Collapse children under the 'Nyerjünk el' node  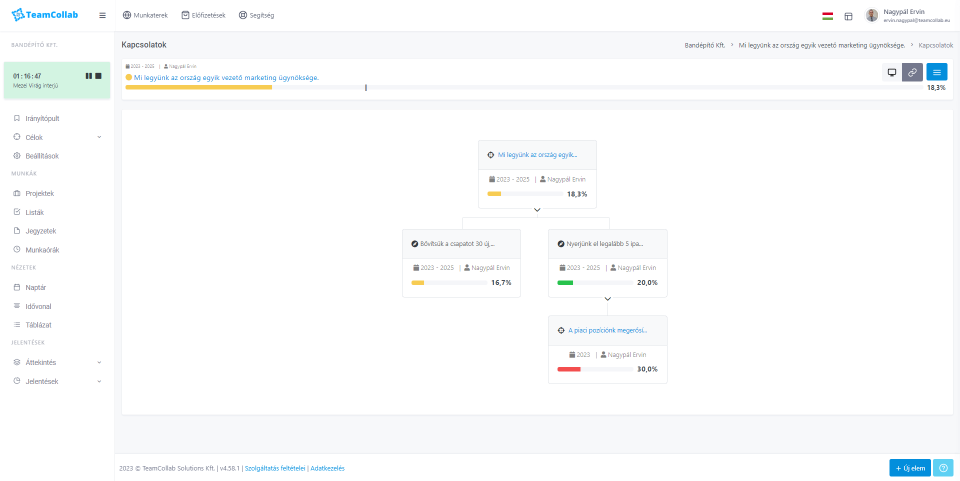608,299
